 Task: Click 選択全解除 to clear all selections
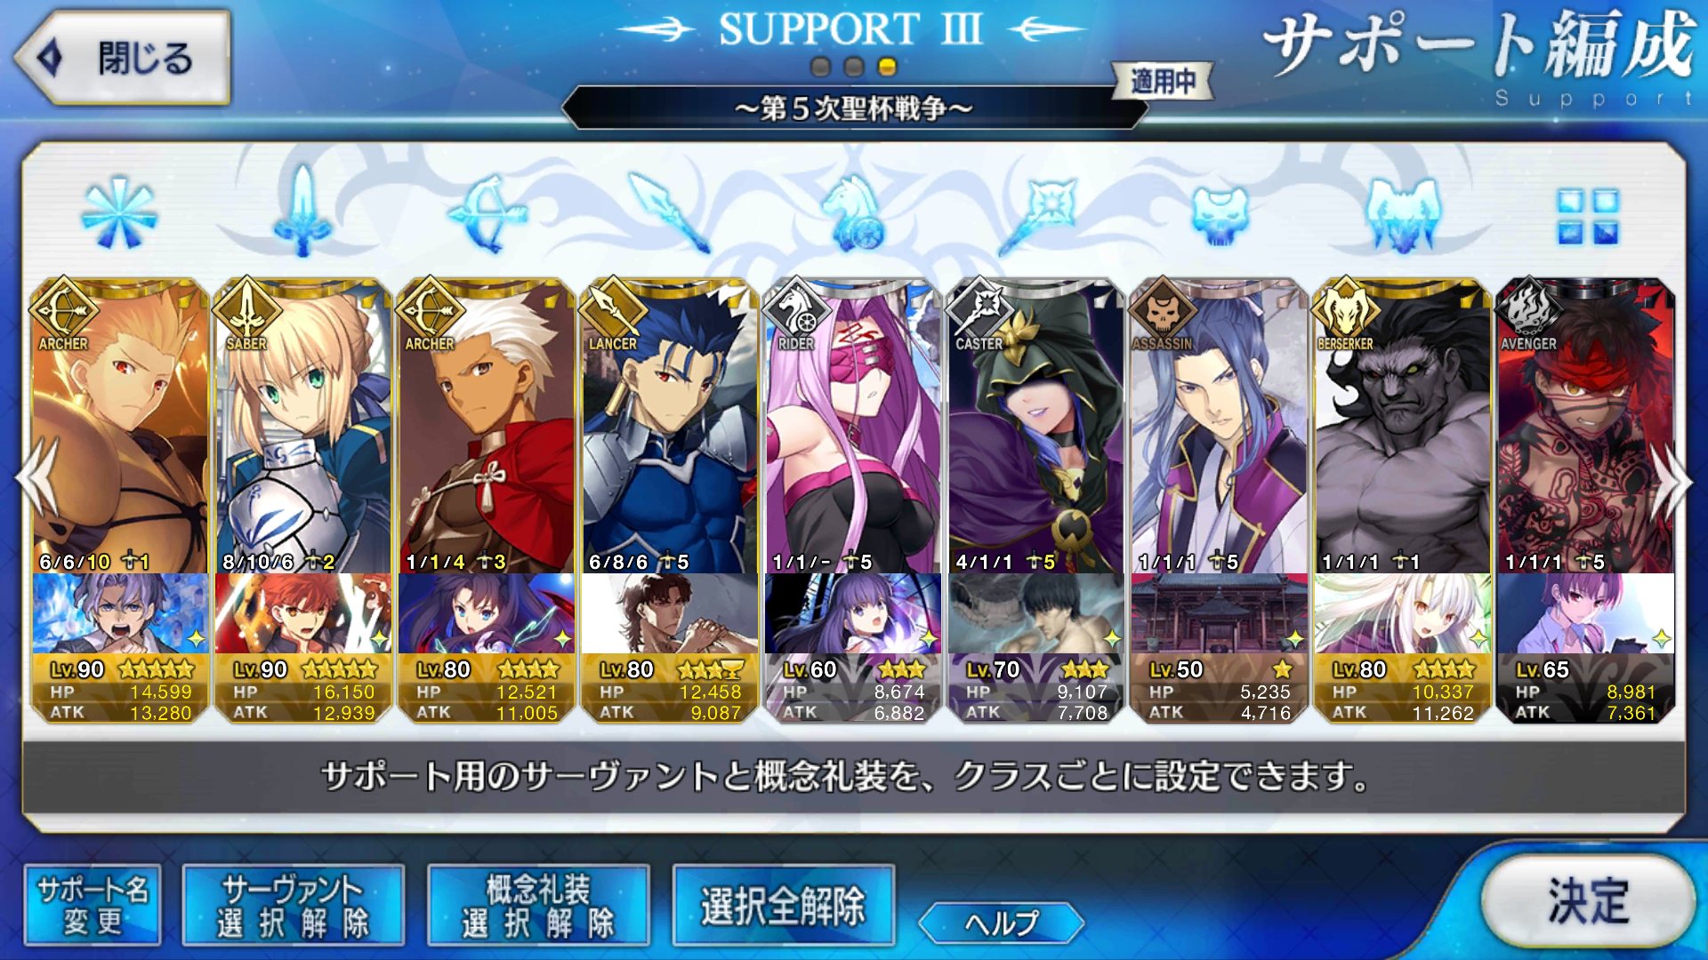click(783, 907)
